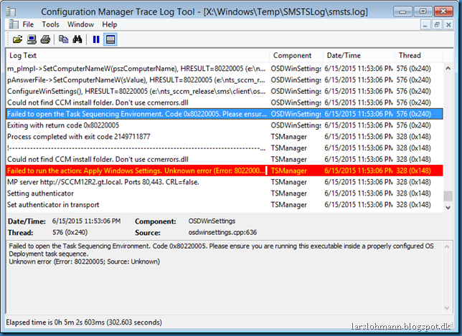This screenshot has width=462, height=336.
Task: Select the pAnswerFile->SetComputerNameW log row
Action: (225, 80)
